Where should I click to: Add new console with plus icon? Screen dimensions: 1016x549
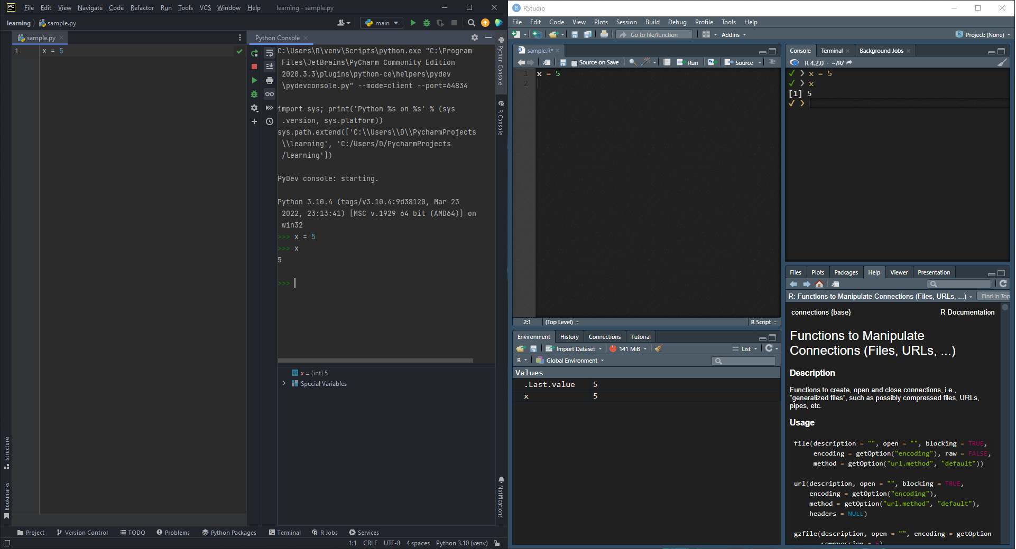point(254,121)
